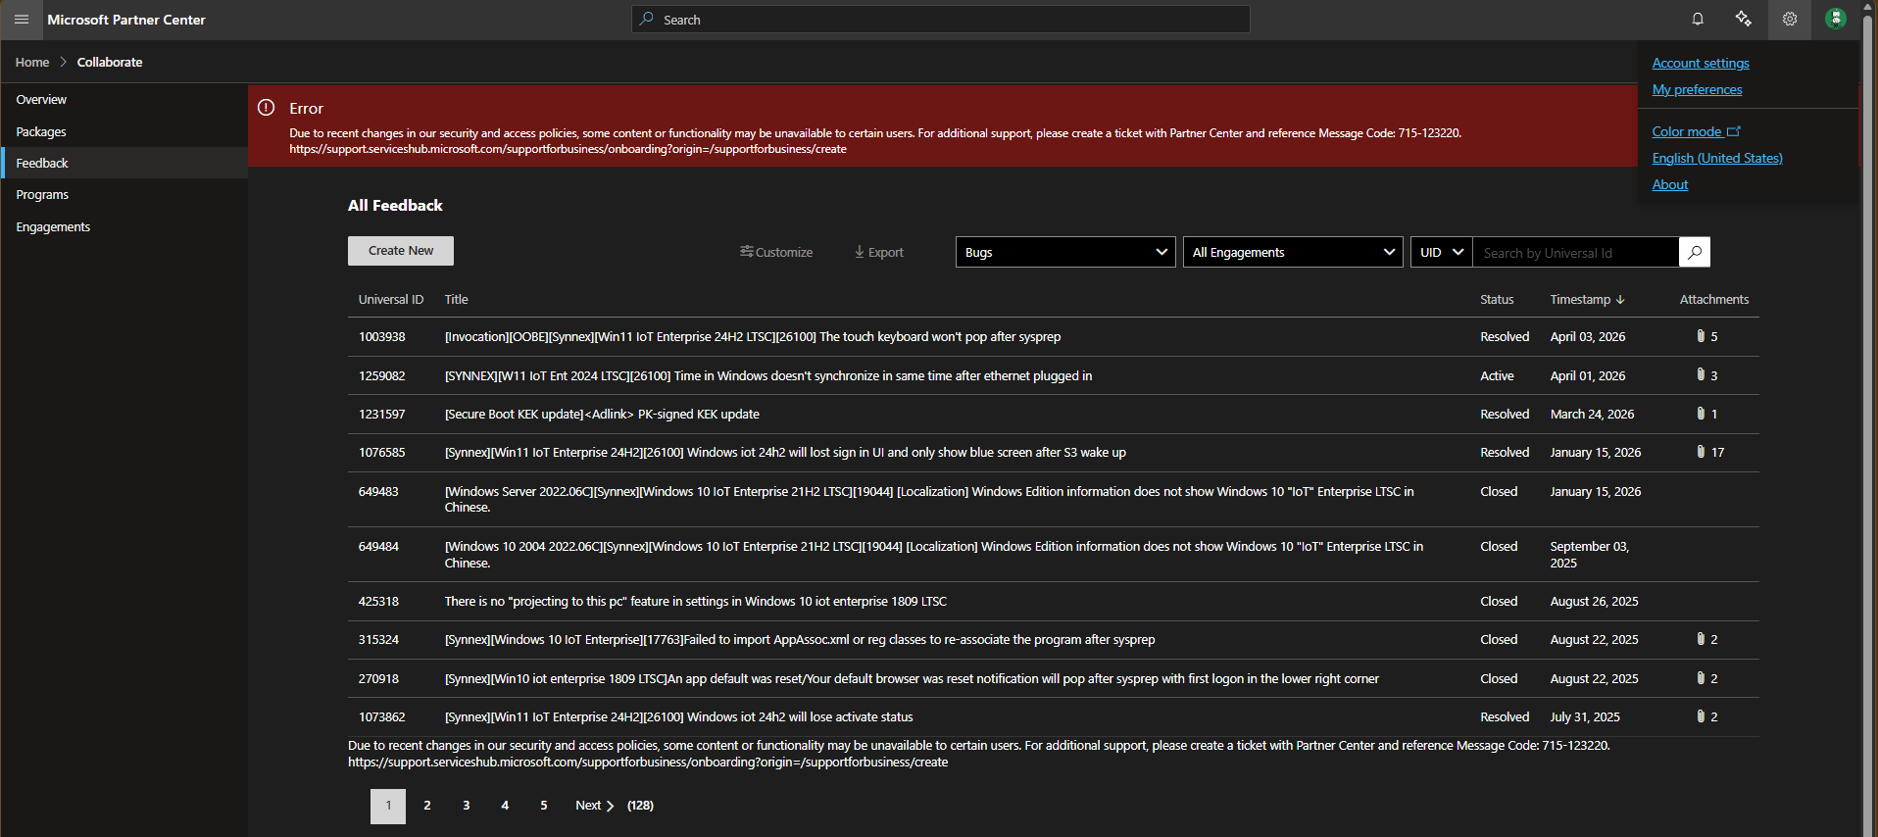The image size is (1878, 837).
Task: Click the attachment icon for item 1073862
Action: [x=1701, y=716]
